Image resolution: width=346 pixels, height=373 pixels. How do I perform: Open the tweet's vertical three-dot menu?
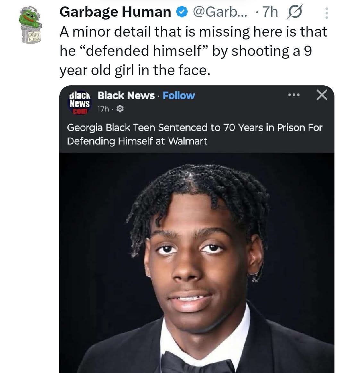(326, 13)
